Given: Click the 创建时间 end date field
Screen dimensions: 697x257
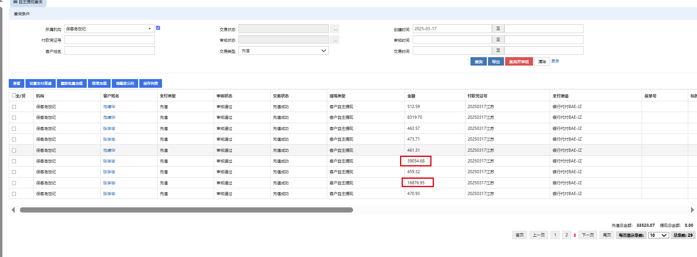Looking at the screenshot, I should (x=544, y=29).
